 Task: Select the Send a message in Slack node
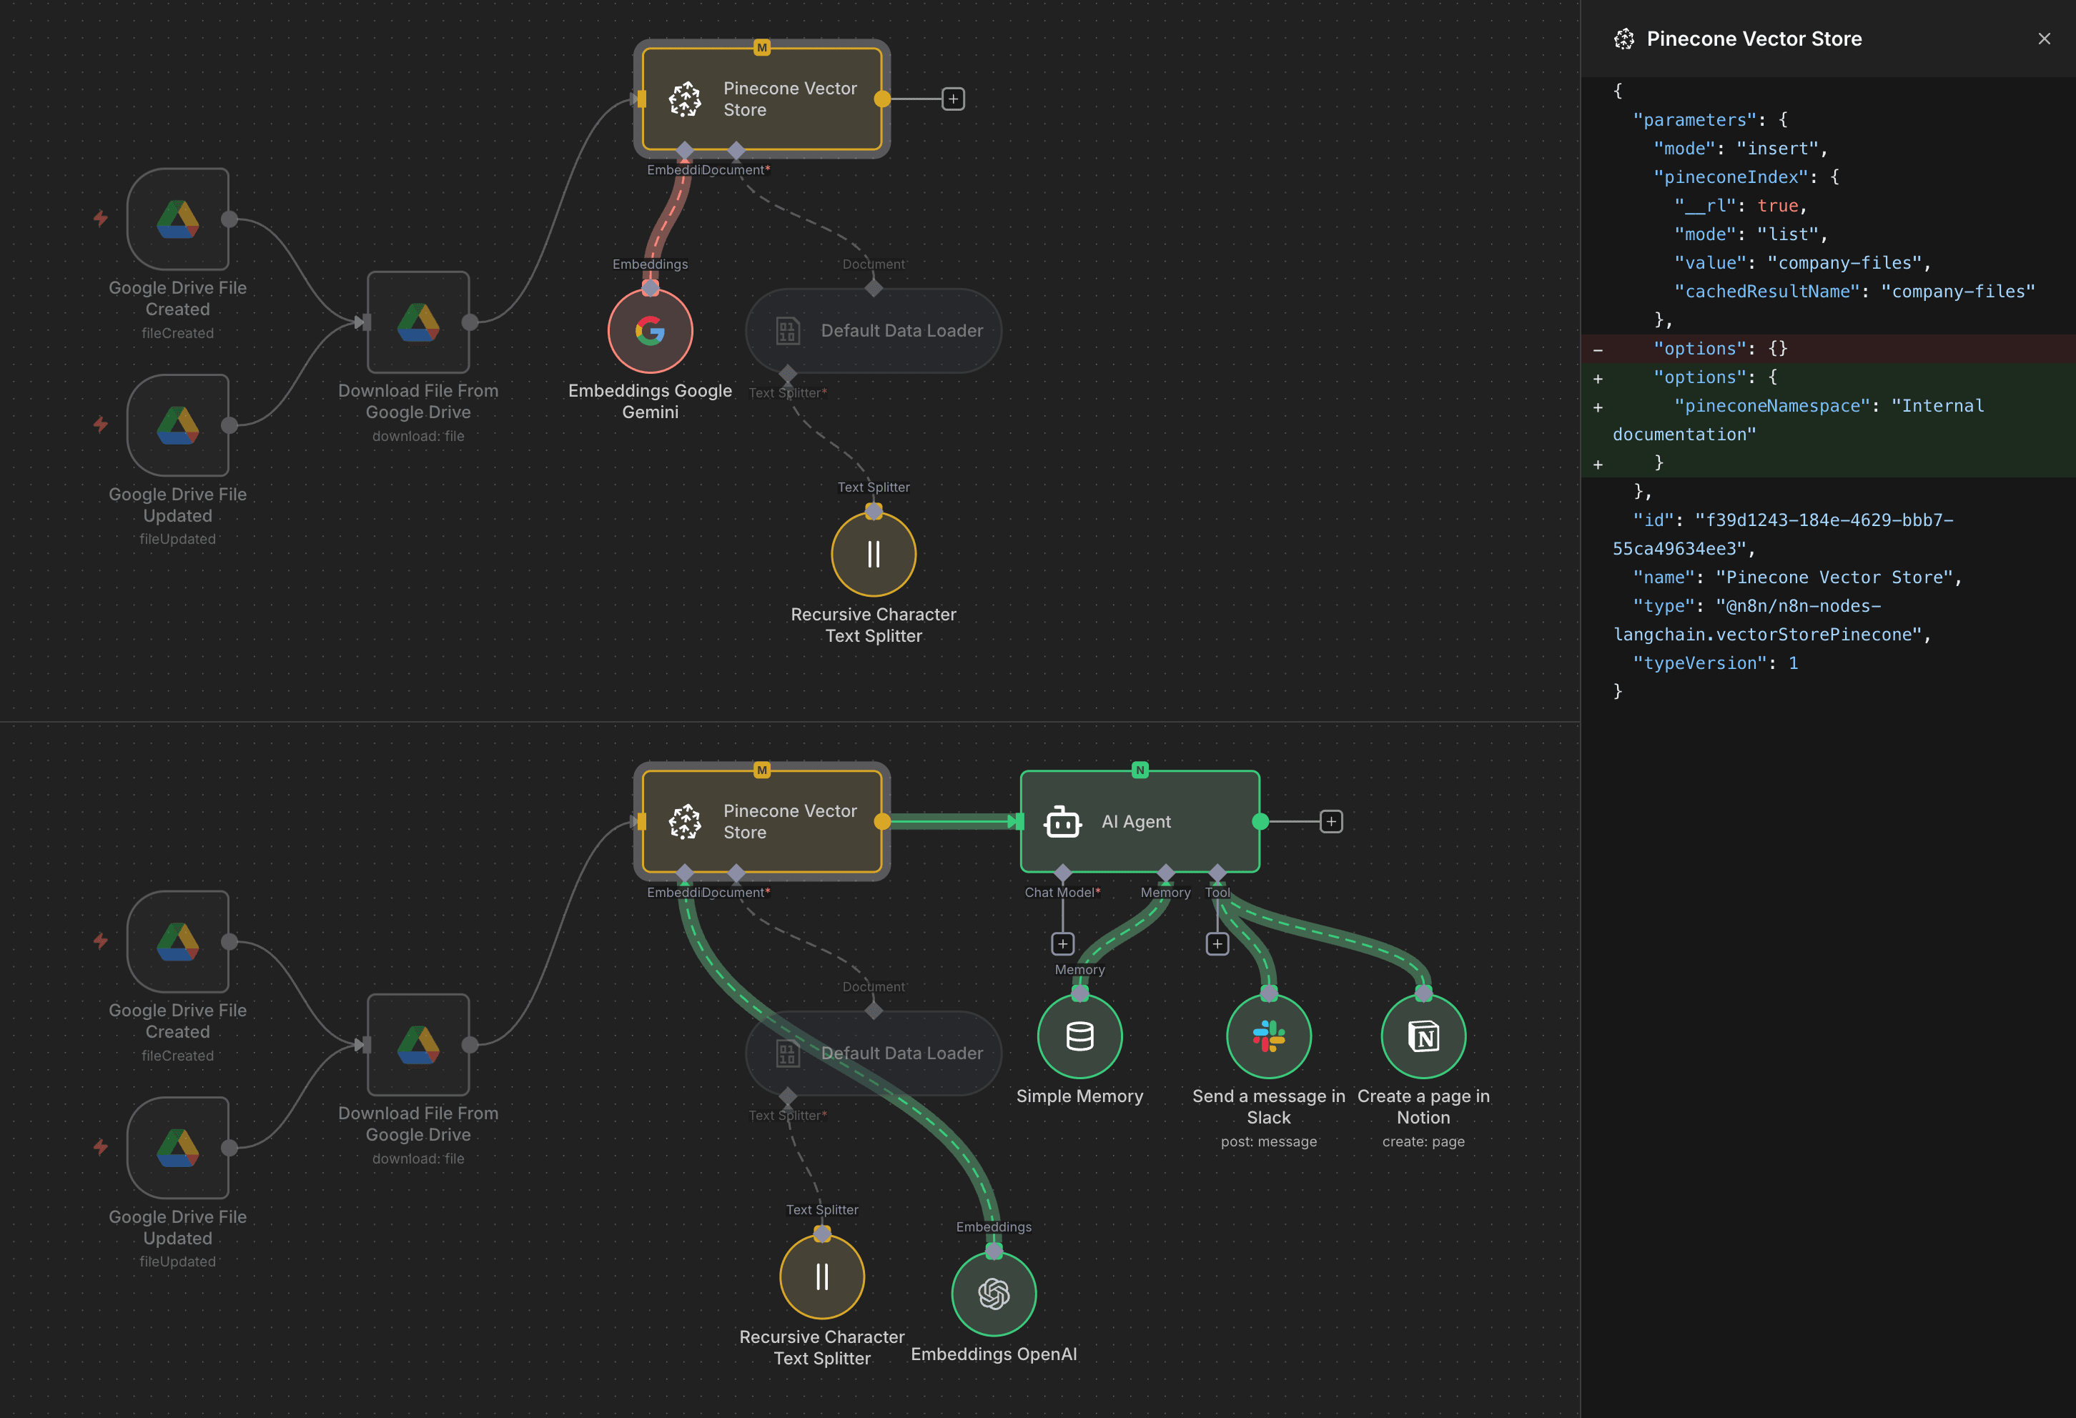tap(1268, 1037)
